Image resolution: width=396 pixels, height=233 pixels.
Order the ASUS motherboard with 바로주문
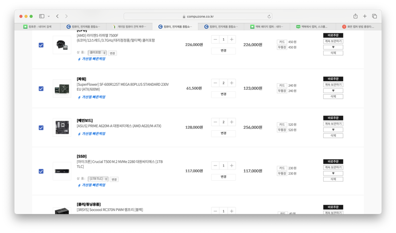(333, 118)
